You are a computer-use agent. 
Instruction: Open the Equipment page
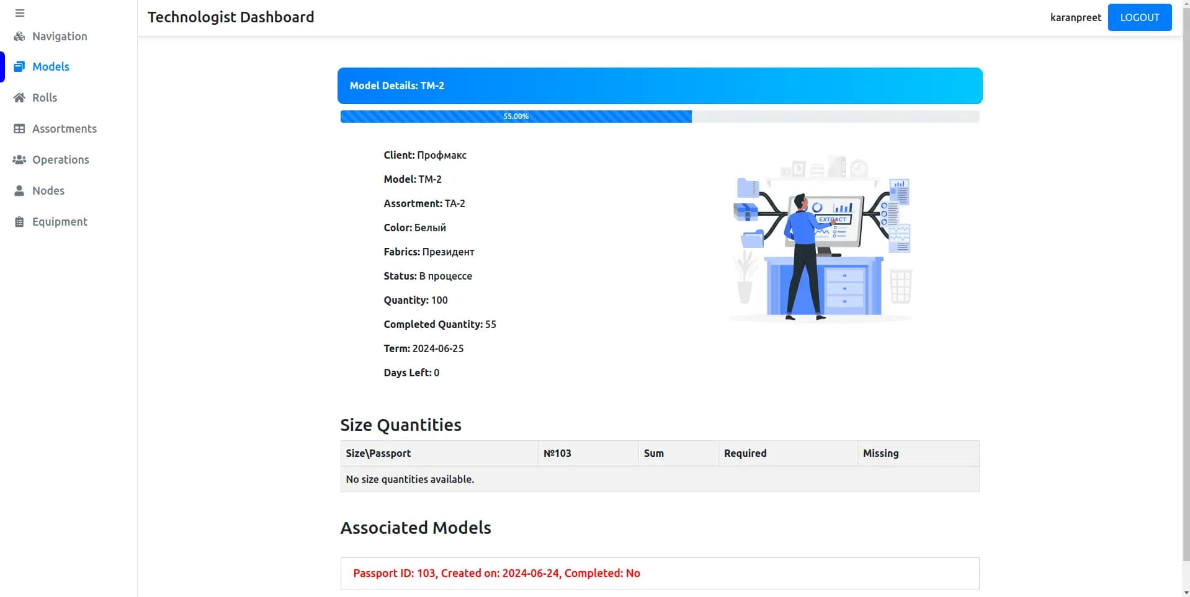point(60,221)
